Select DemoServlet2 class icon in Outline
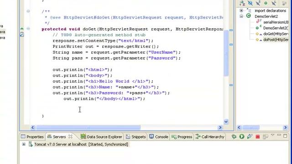This screenshot has height=164, width=292. (x=248, y=16)
